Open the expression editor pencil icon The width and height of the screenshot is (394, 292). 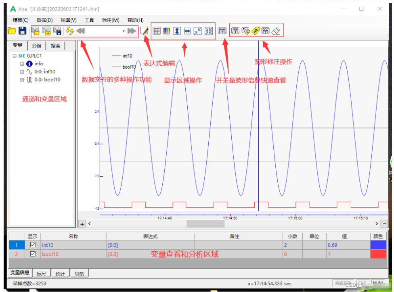click(145, 31)
